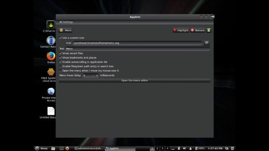
Task: Click All Settings in the toolbar
Action: (x=66, y=22)
